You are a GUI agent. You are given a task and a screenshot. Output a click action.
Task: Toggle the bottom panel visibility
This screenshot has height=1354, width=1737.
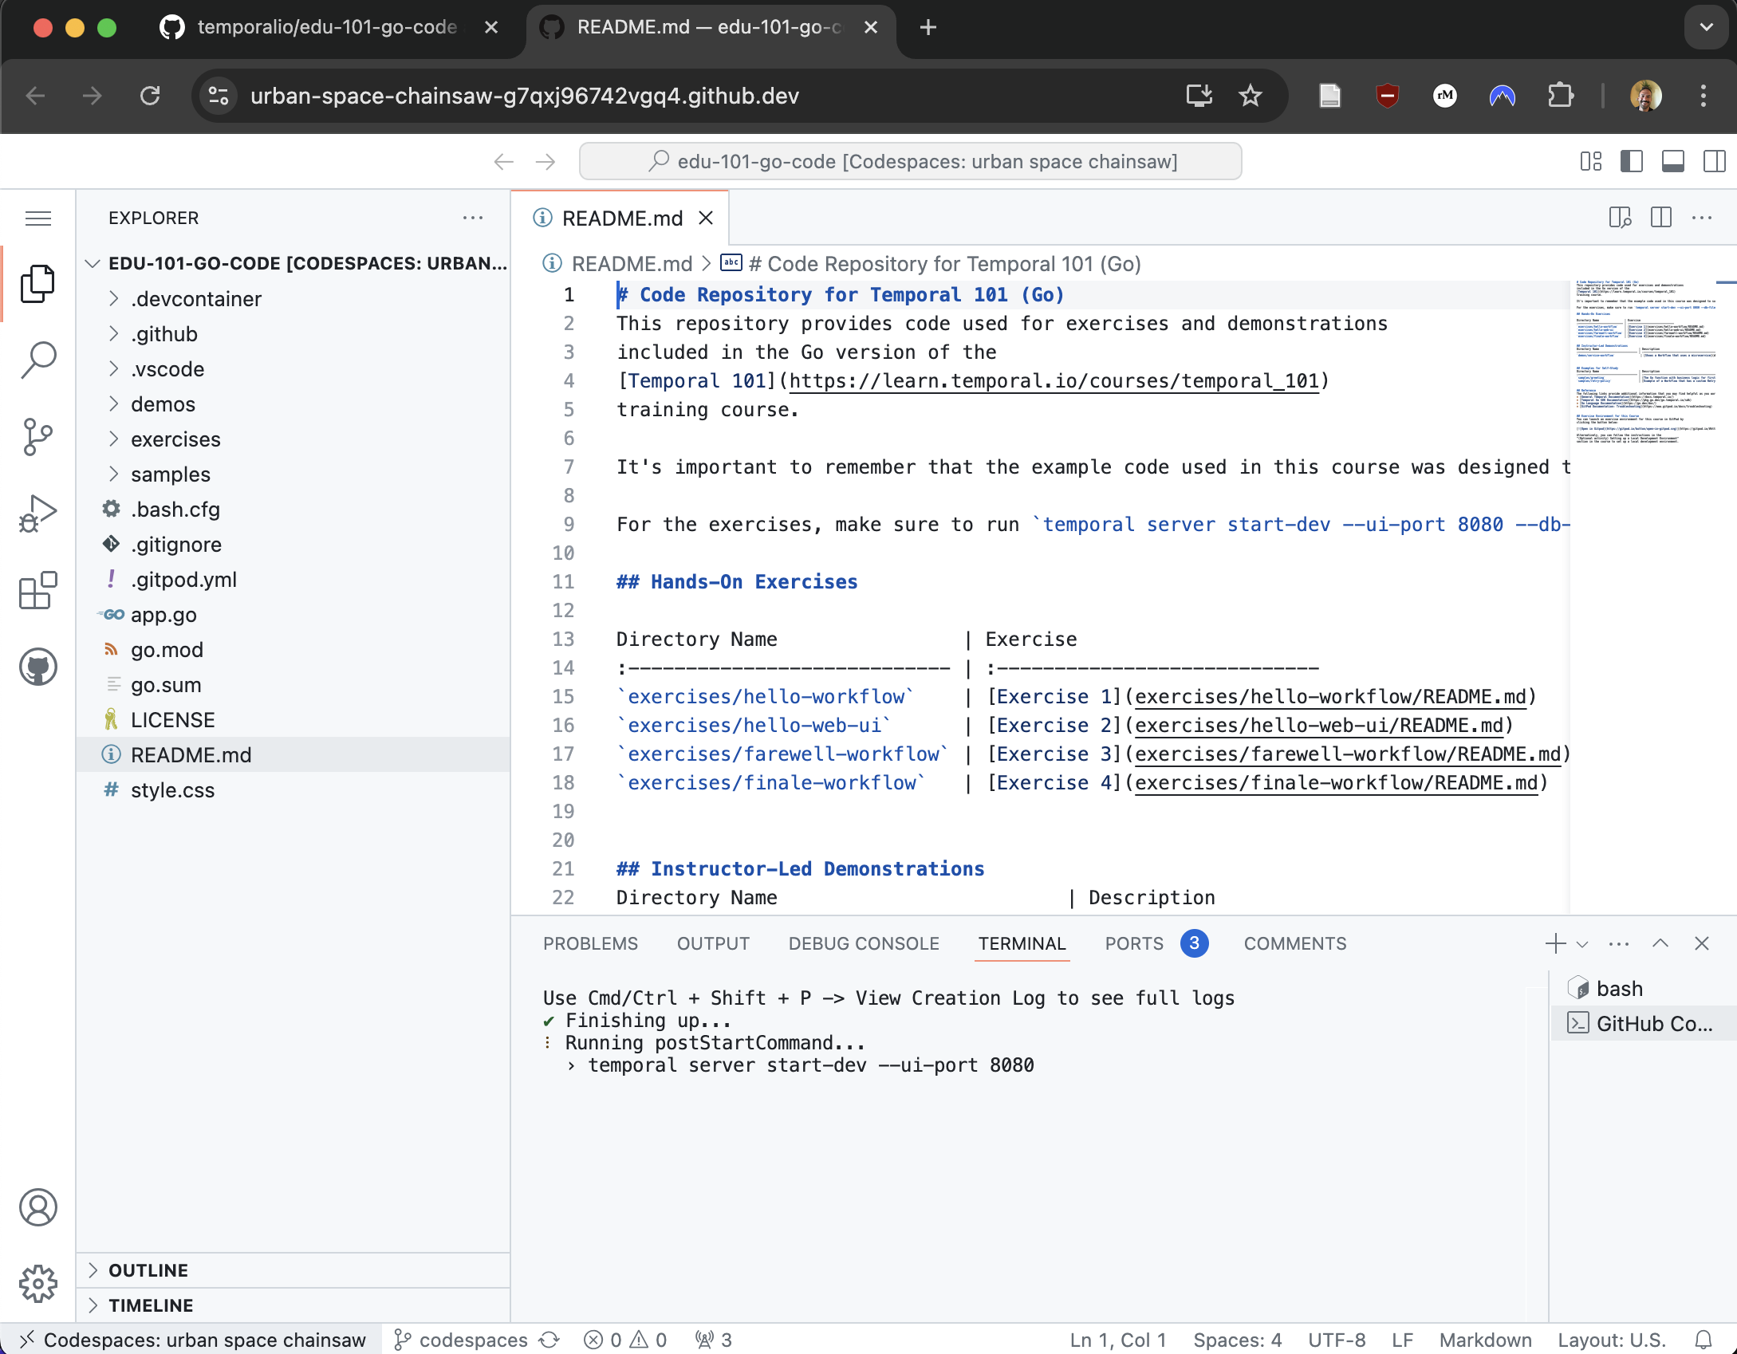[1672, 162]
